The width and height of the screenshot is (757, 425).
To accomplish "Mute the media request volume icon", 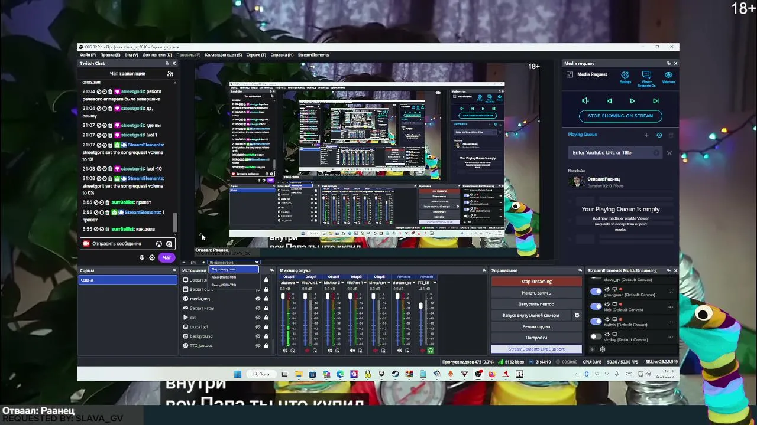I will (585, 101).
